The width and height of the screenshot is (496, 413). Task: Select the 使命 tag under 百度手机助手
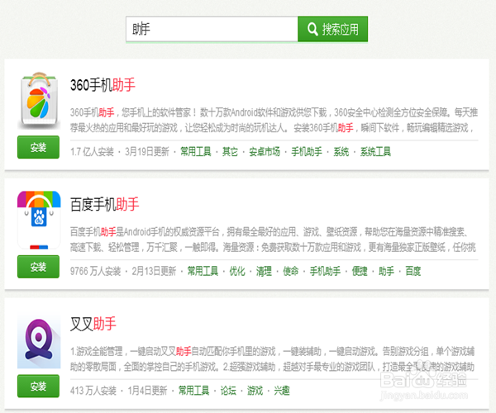click(291, 271)
